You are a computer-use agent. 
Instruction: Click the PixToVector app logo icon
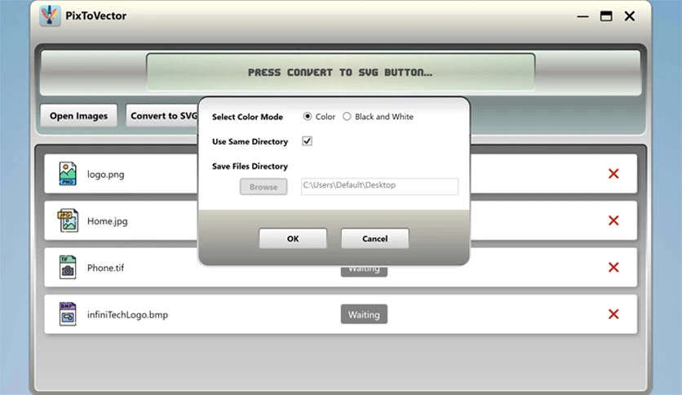point(50,16)
